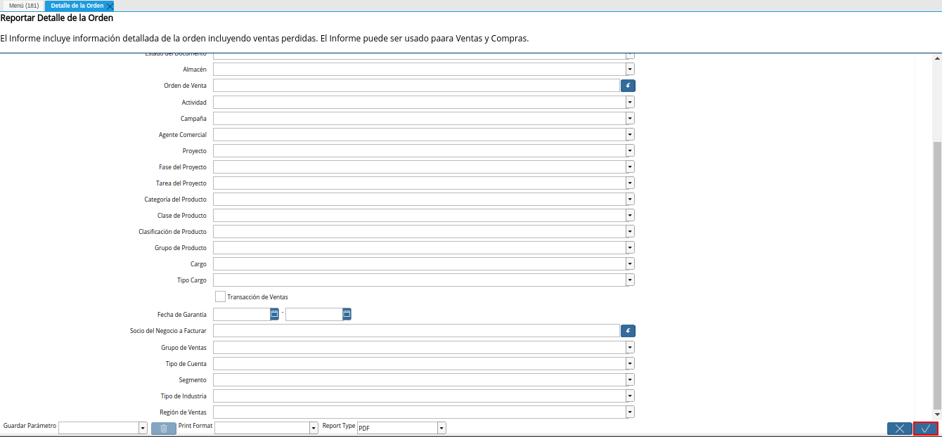The image size is (942, 437).
Task: Click the Print Format text field
Action: pos(262,428)
